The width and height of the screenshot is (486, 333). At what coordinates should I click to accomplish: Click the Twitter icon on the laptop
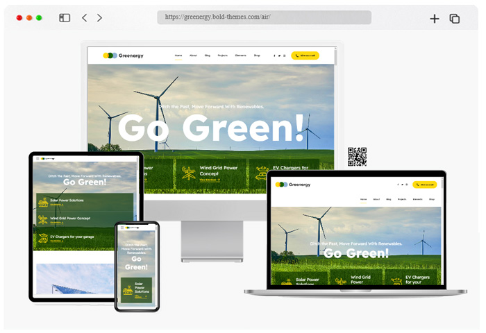(402, 185)
